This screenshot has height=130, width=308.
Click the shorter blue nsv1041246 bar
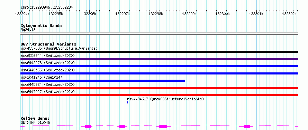pyautogui.click(x=102, y=81)
